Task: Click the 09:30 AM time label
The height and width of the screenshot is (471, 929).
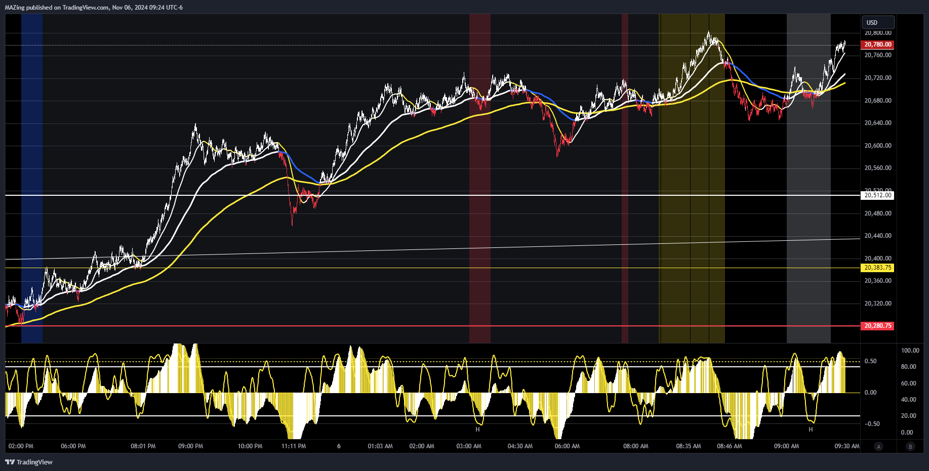Action: pyautogui.click(x=847, y=446)
